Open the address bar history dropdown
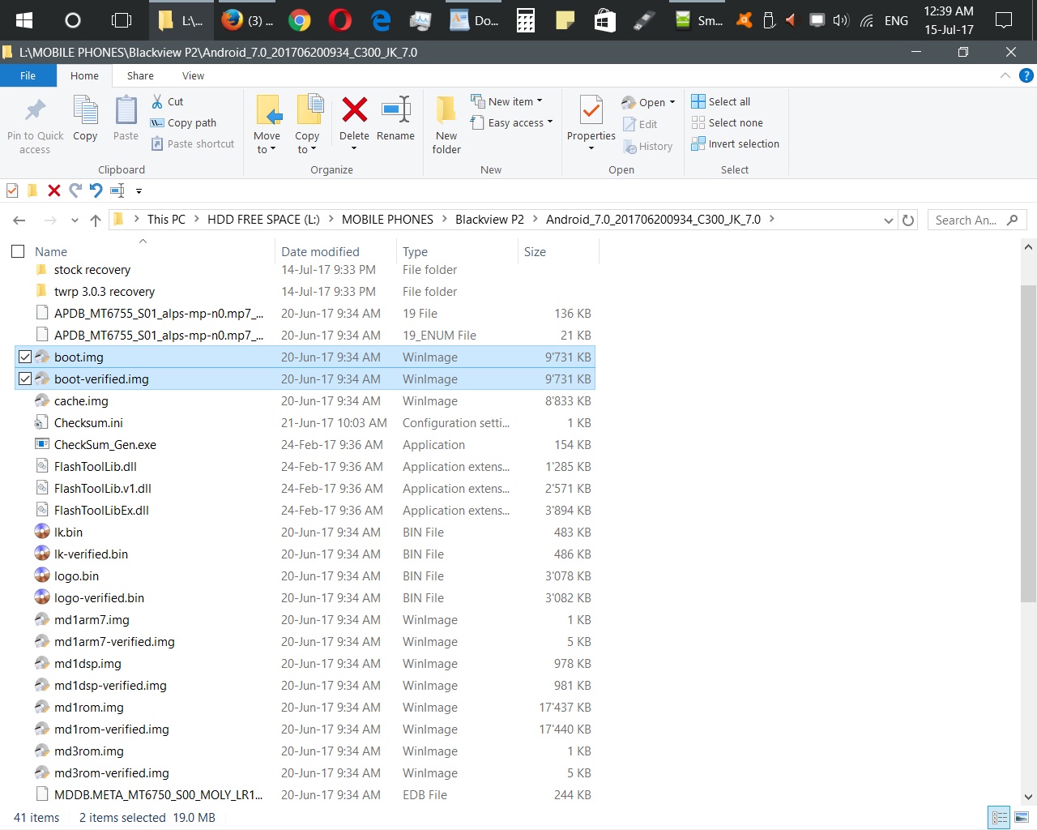 click(x=889, y=220)
